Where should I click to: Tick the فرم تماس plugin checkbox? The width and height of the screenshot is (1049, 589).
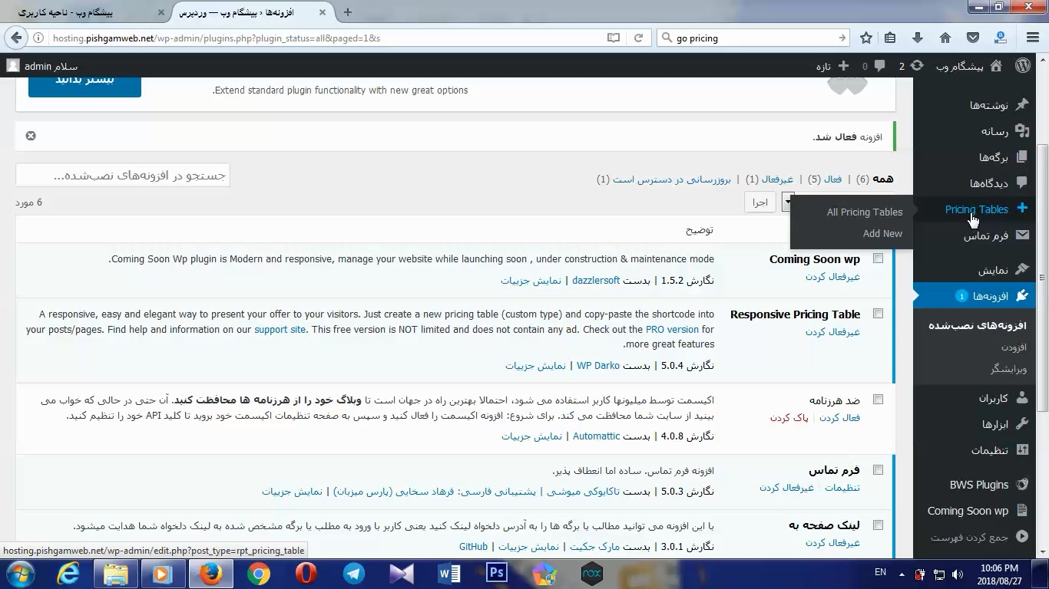[878, 470]
